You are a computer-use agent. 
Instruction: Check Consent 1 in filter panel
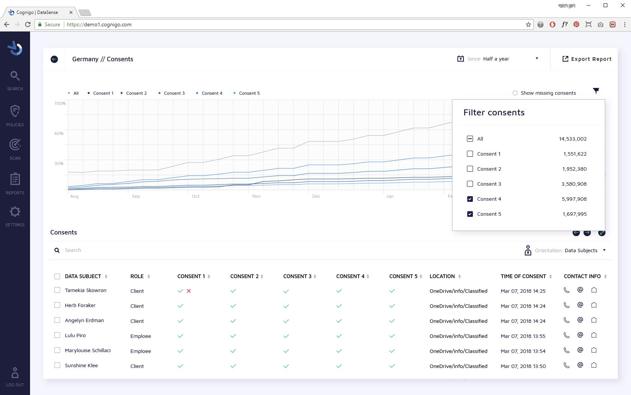coord(470,154)
